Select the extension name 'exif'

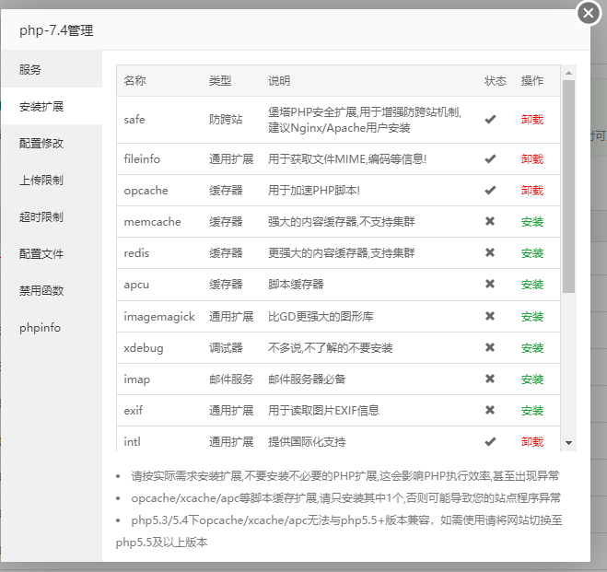click(x=134, y=411)
